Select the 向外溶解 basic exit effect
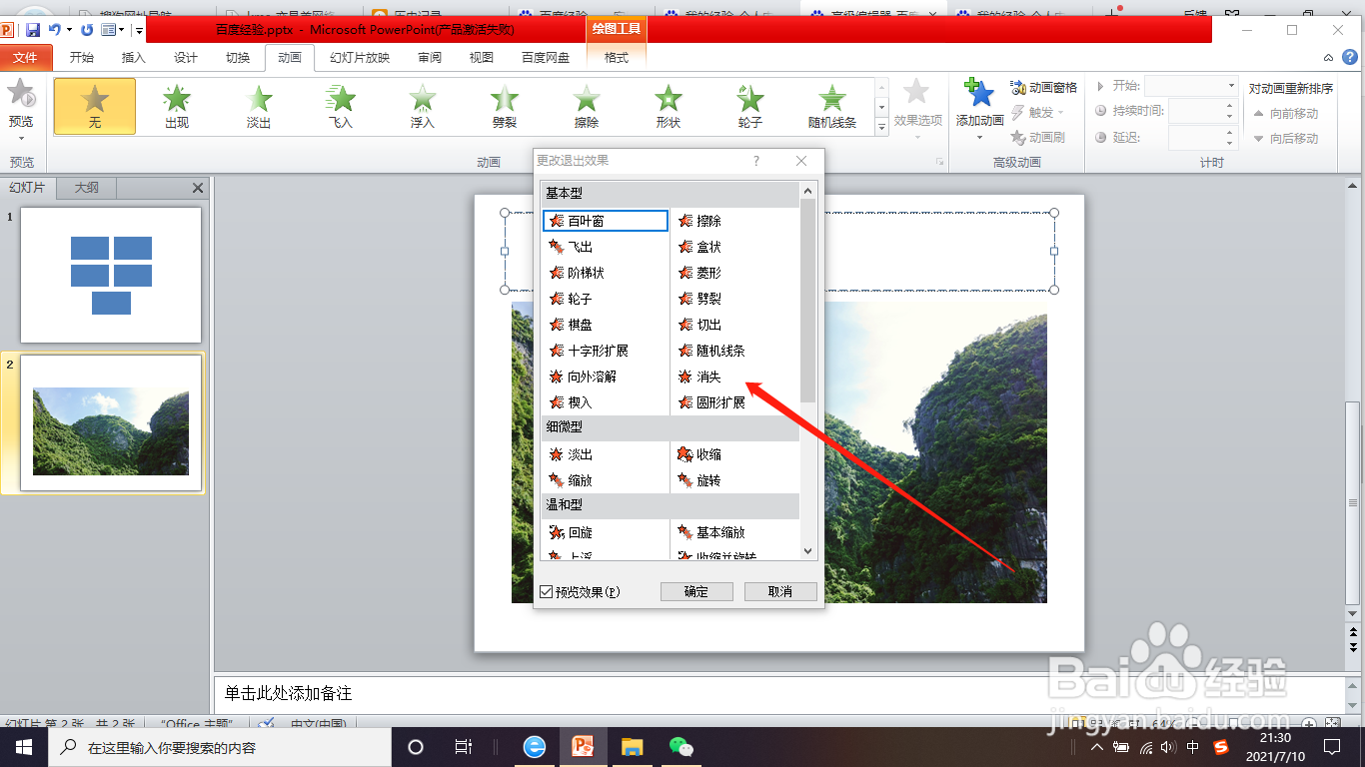 click(x=594, y=377)
